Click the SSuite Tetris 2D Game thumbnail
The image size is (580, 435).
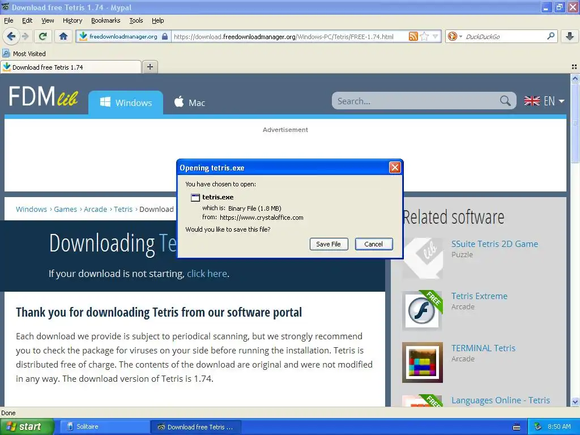(423, 258)
